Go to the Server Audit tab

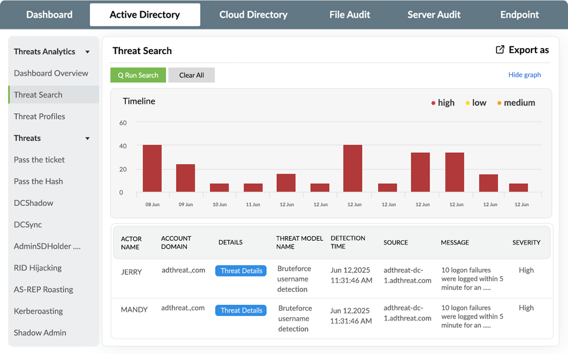click(x=433, y=14)
